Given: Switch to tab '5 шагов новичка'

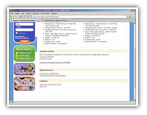Looking at the screenshot, I should (x=56, y=20).
